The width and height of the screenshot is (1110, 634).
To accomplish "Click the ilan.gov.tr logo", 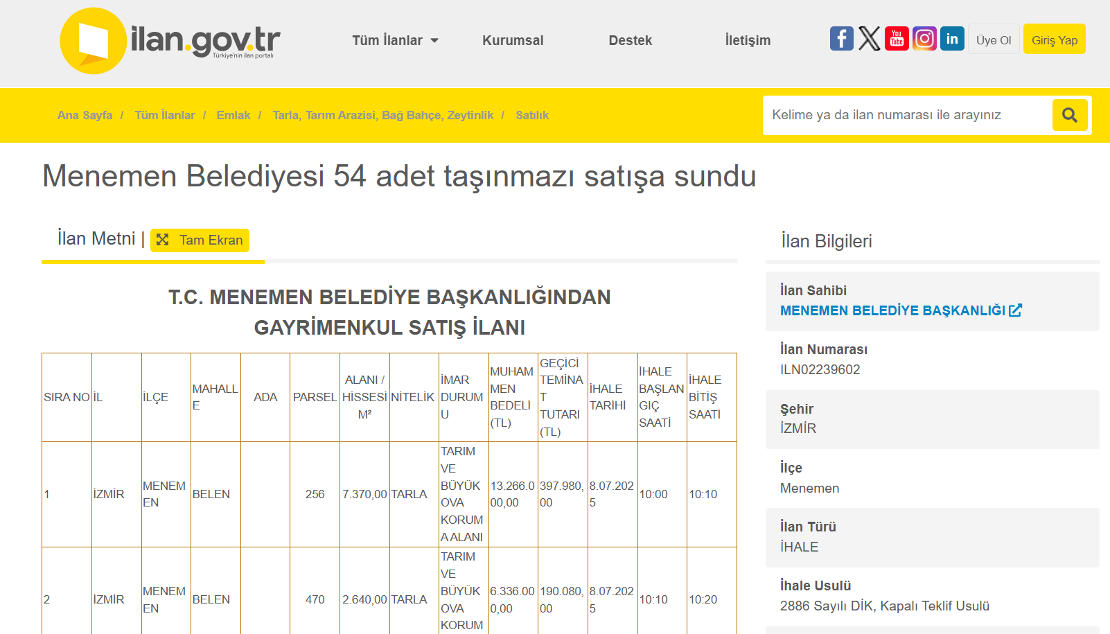I will (170, 41).
